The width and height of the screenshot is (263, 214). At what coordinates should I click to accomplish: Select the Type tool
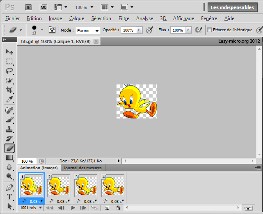click(9, 197)
